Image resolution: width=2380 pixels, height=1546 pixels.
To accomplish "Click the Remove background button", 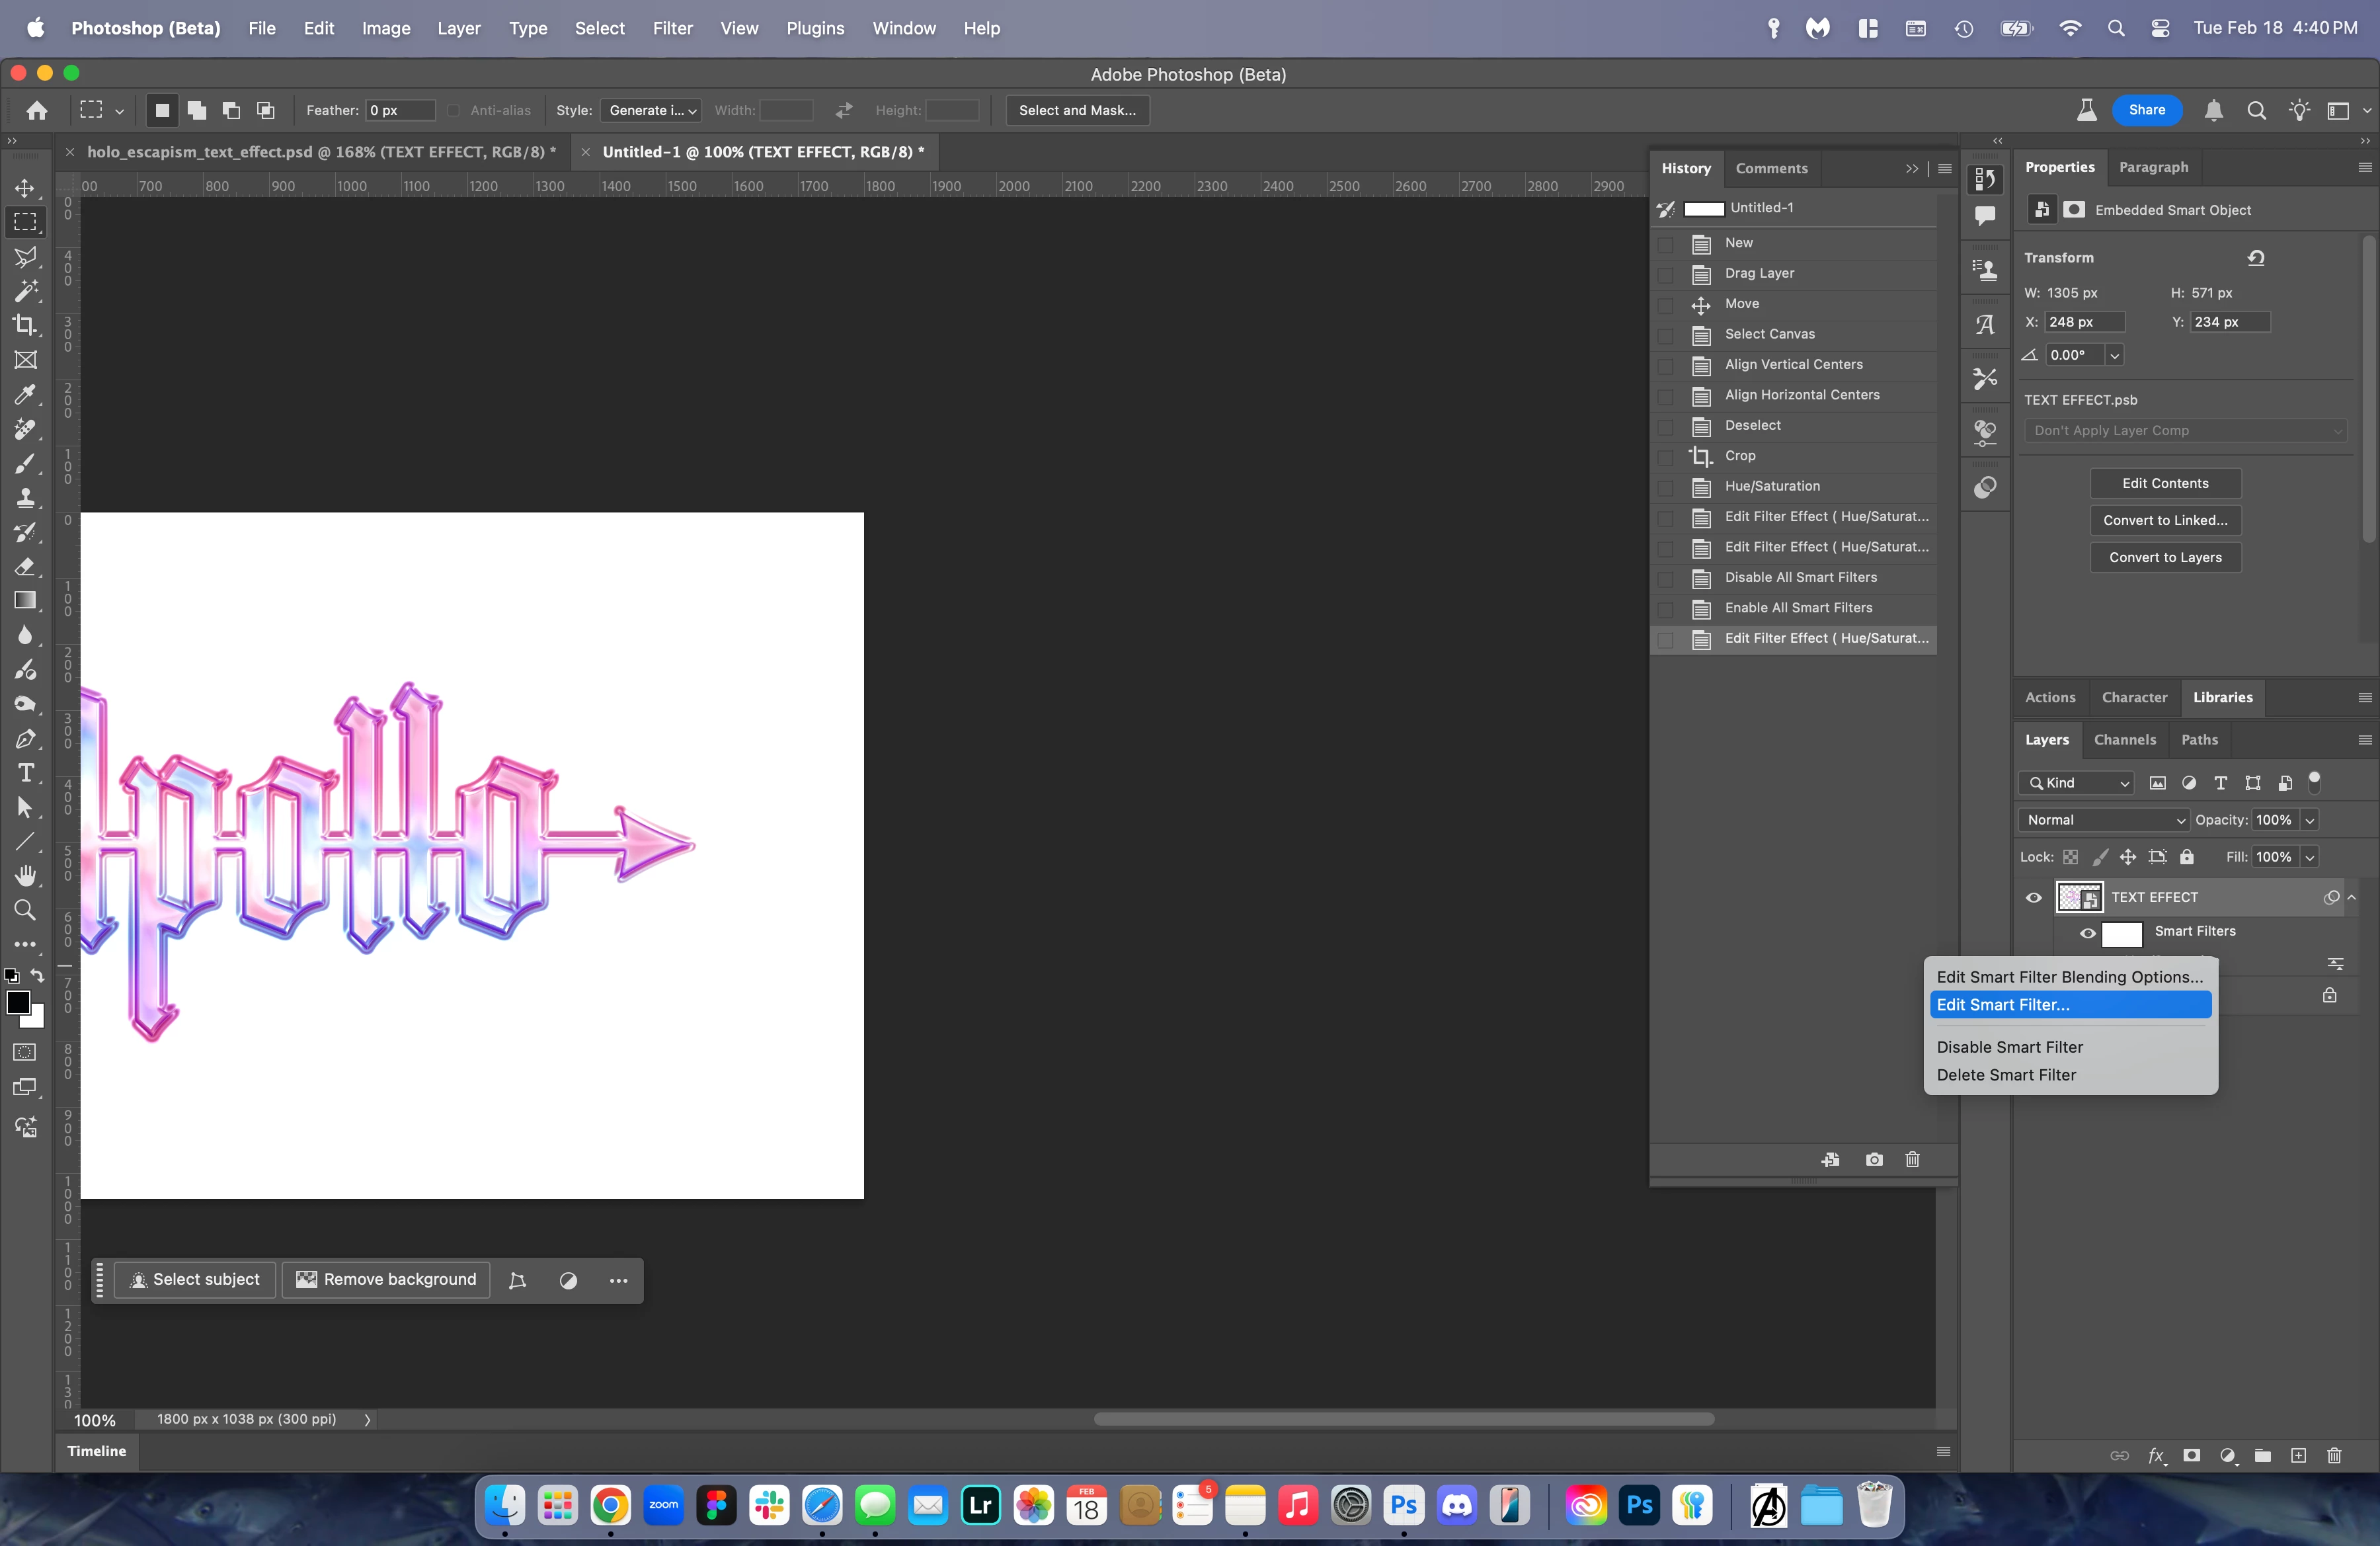I will point(386,1279).
